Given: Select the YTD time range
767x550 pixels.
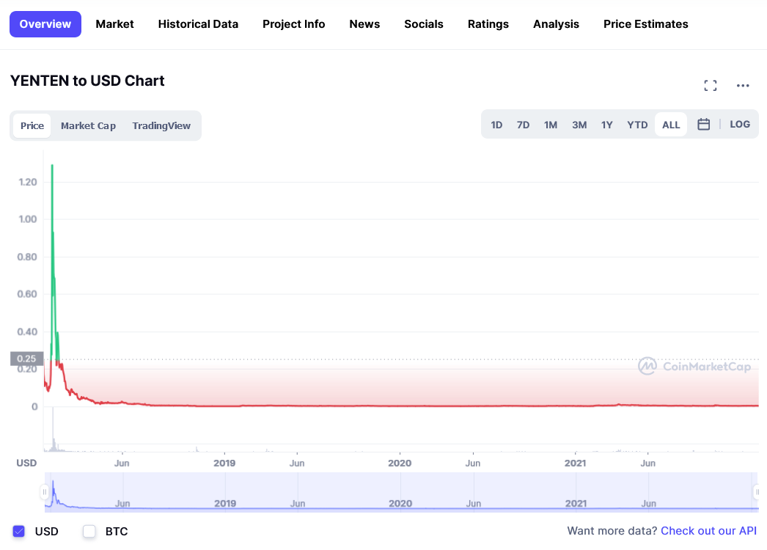Looking at the screenshot, I should point(637,125).
